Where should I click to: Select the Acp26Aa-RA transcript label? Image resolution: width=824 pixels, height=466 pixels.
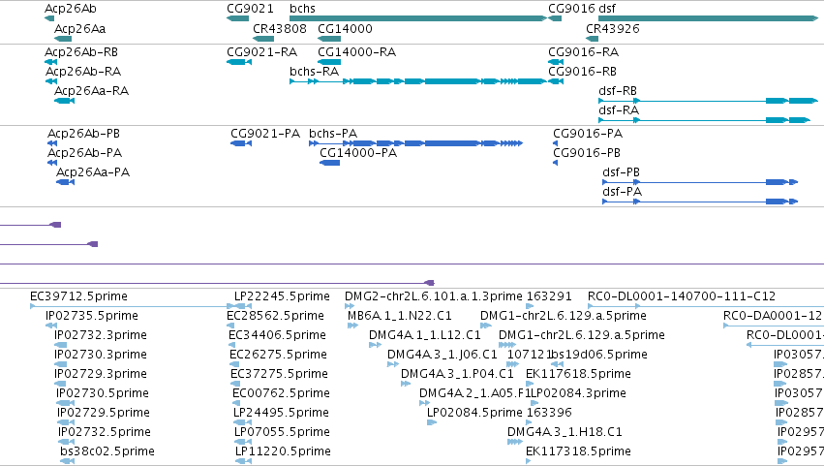click(x=91, y=90)
